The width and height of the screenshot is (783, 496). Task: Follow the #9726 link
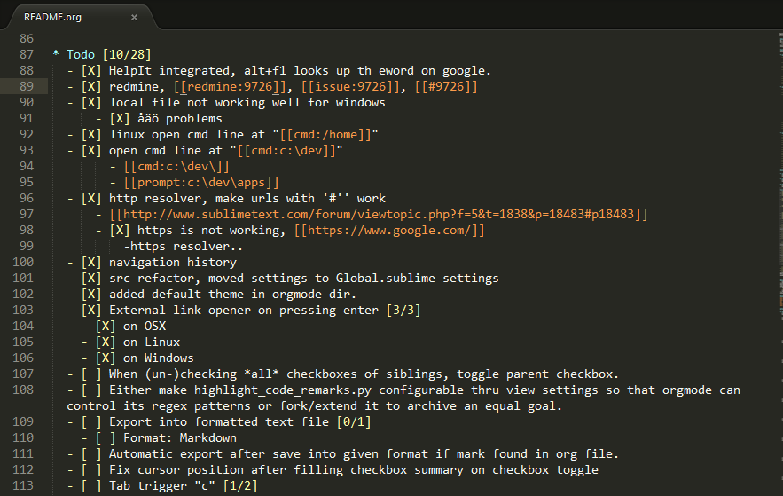coord(446,86)
